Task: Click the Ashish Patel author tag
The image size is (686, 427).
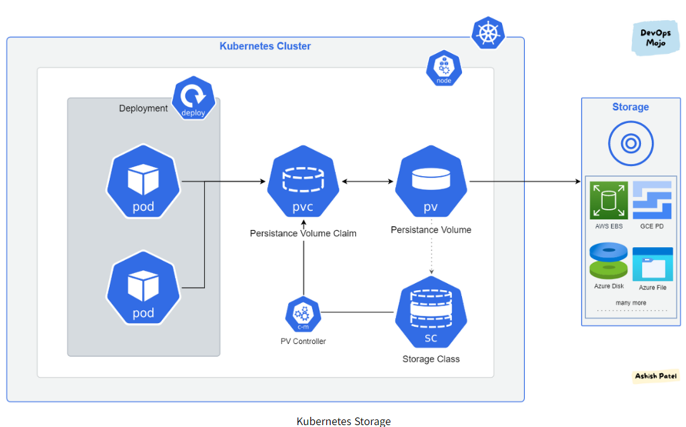Action: click(x=656, y=376)
